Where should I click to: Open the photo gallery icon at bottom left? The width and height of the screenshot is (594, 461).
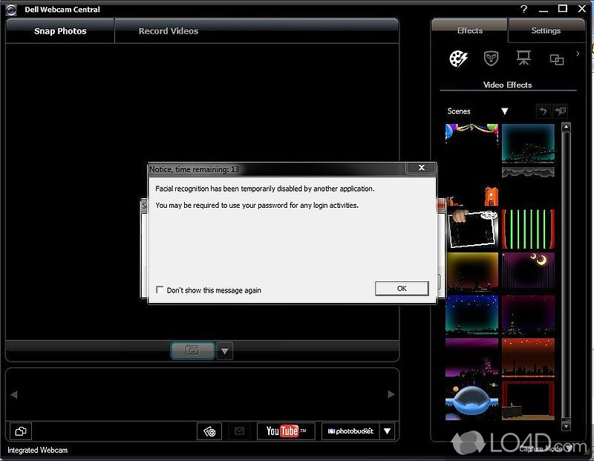point(21,431)
